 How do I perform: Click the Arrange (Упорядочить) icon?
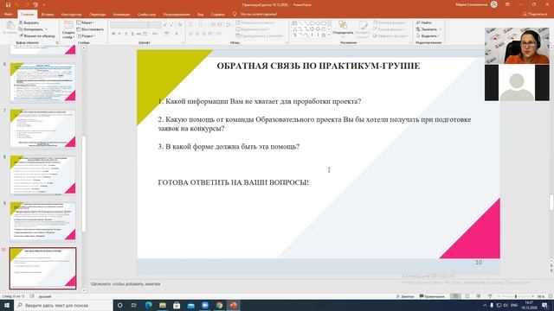(343, 25)
